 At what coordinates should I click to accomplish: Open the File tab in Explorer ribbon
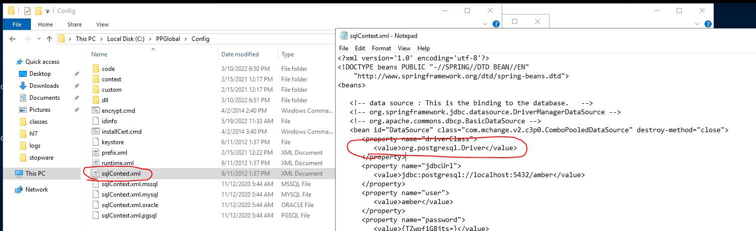[x=17, y=24]
